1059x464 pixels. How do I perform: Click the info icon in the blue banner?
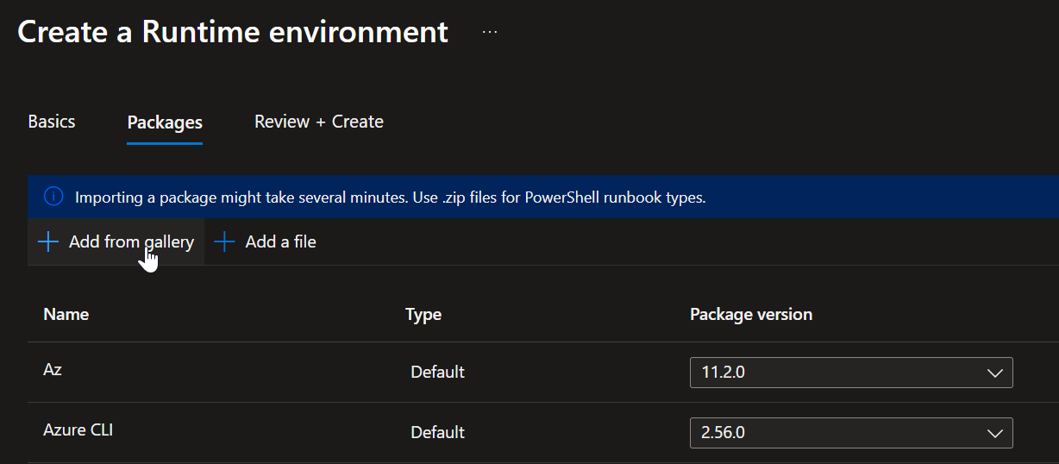53,198
